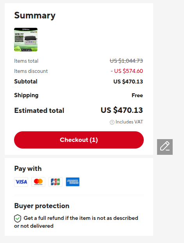Click the full refund description text
The width and height of the screenshot is (184, 243).
tap(76, 222)
